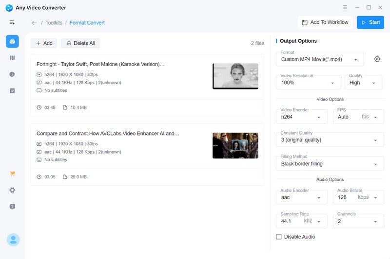390x259 pixels.
Task: Open the FPS Auto dropdown
Action: 358,117
